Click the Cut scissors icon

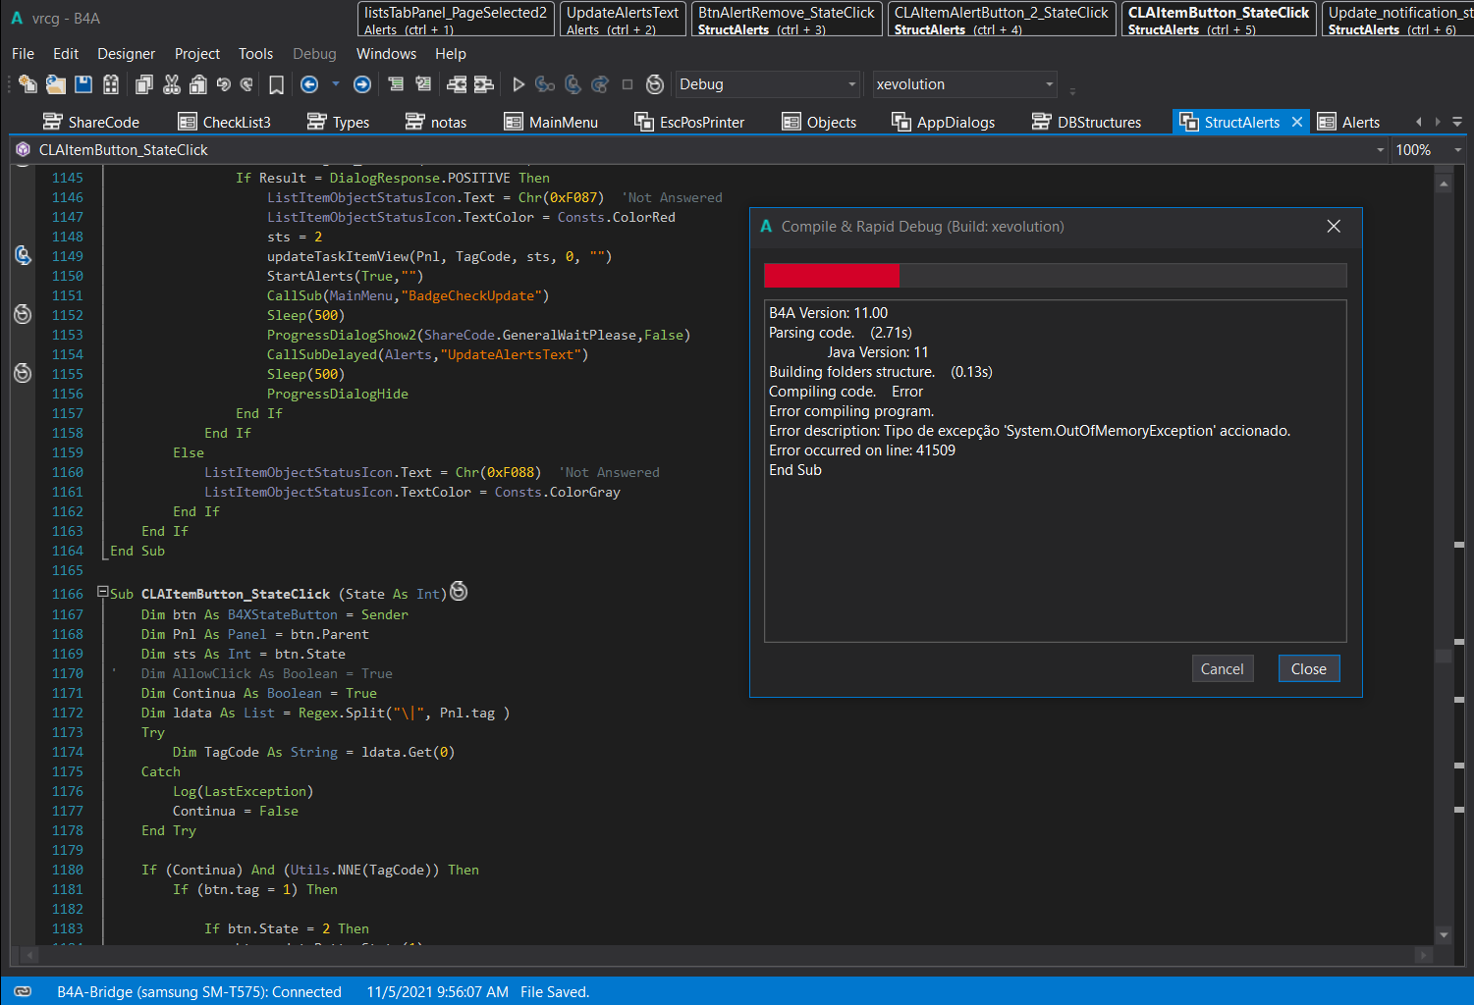(172, 84)
